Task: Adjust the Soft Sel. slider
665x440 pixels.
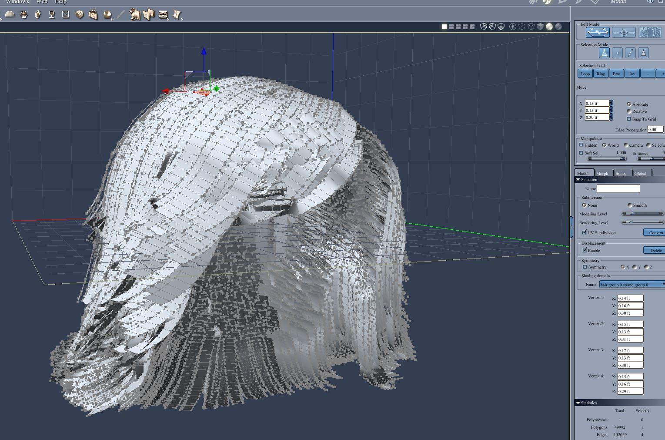Action: (x=606, y=158)
